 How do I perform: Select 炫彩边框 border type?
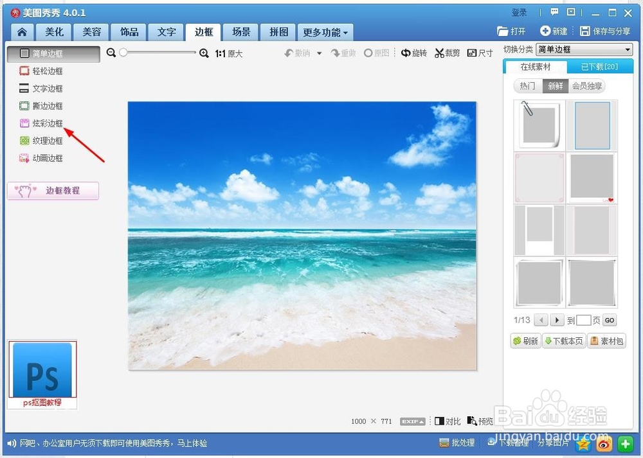click(x=41, y=123)
